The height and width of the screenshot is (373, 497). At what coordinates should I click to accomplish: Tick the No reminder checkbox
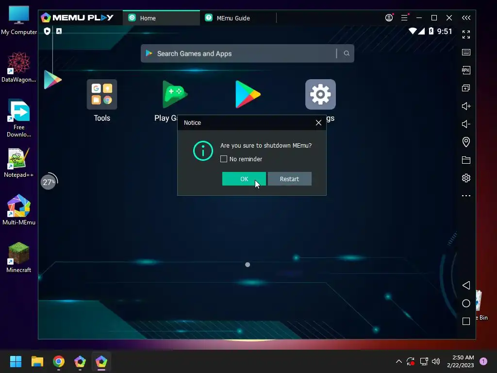click(x=224, y=159)
